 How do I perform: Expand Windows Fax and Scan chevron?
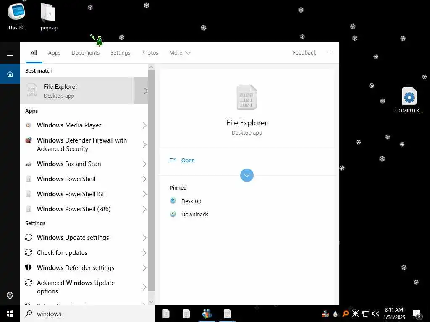click(144, 164)
